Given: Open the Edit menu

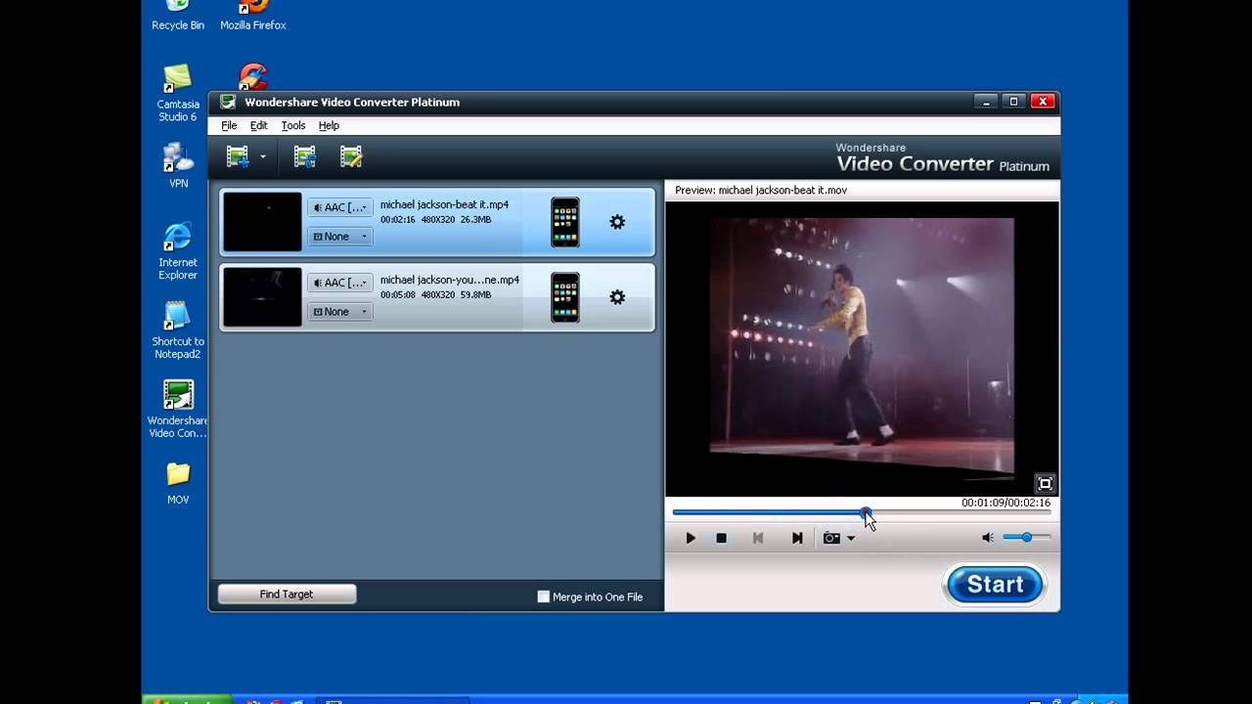Looking at the screenshot, I should coord(258,126).
